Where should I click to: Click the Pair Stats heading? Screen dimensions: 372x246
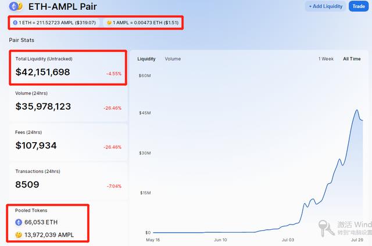(x=22, y=40)
